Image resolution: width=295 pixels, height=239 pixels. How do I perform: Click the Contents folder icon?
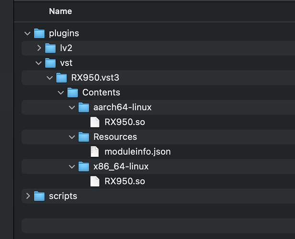click(x=72, y=92)
